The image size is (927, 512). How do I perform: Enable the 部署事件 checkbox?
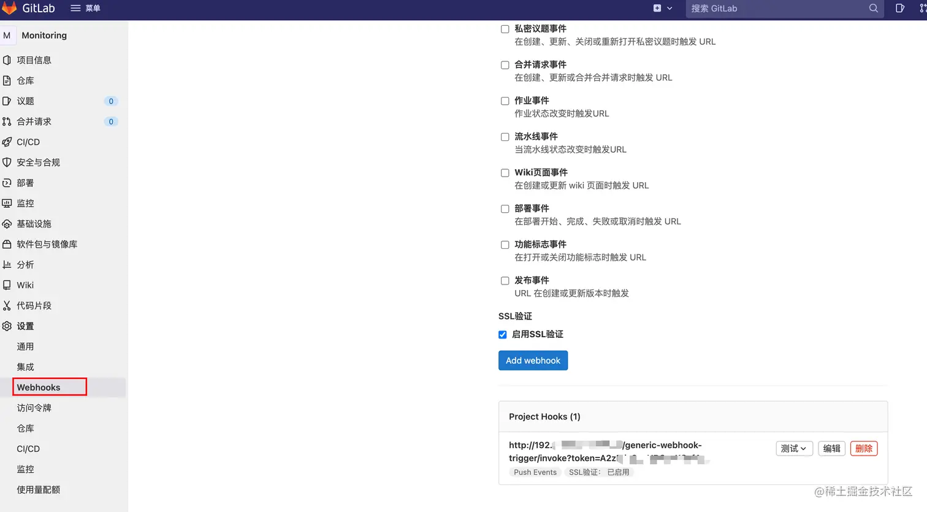(505, 209)
